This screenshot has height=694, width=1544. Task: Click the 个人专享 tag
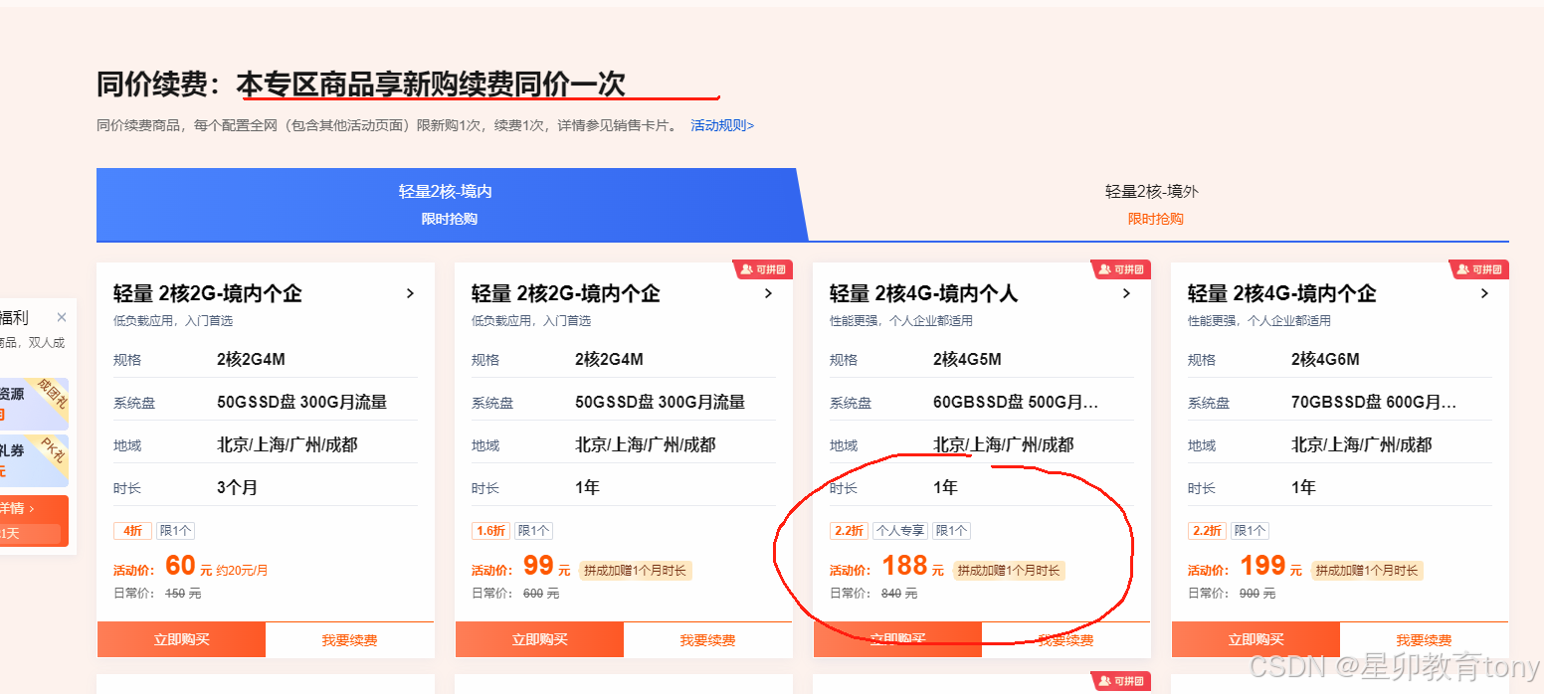[x=900, y=531]
